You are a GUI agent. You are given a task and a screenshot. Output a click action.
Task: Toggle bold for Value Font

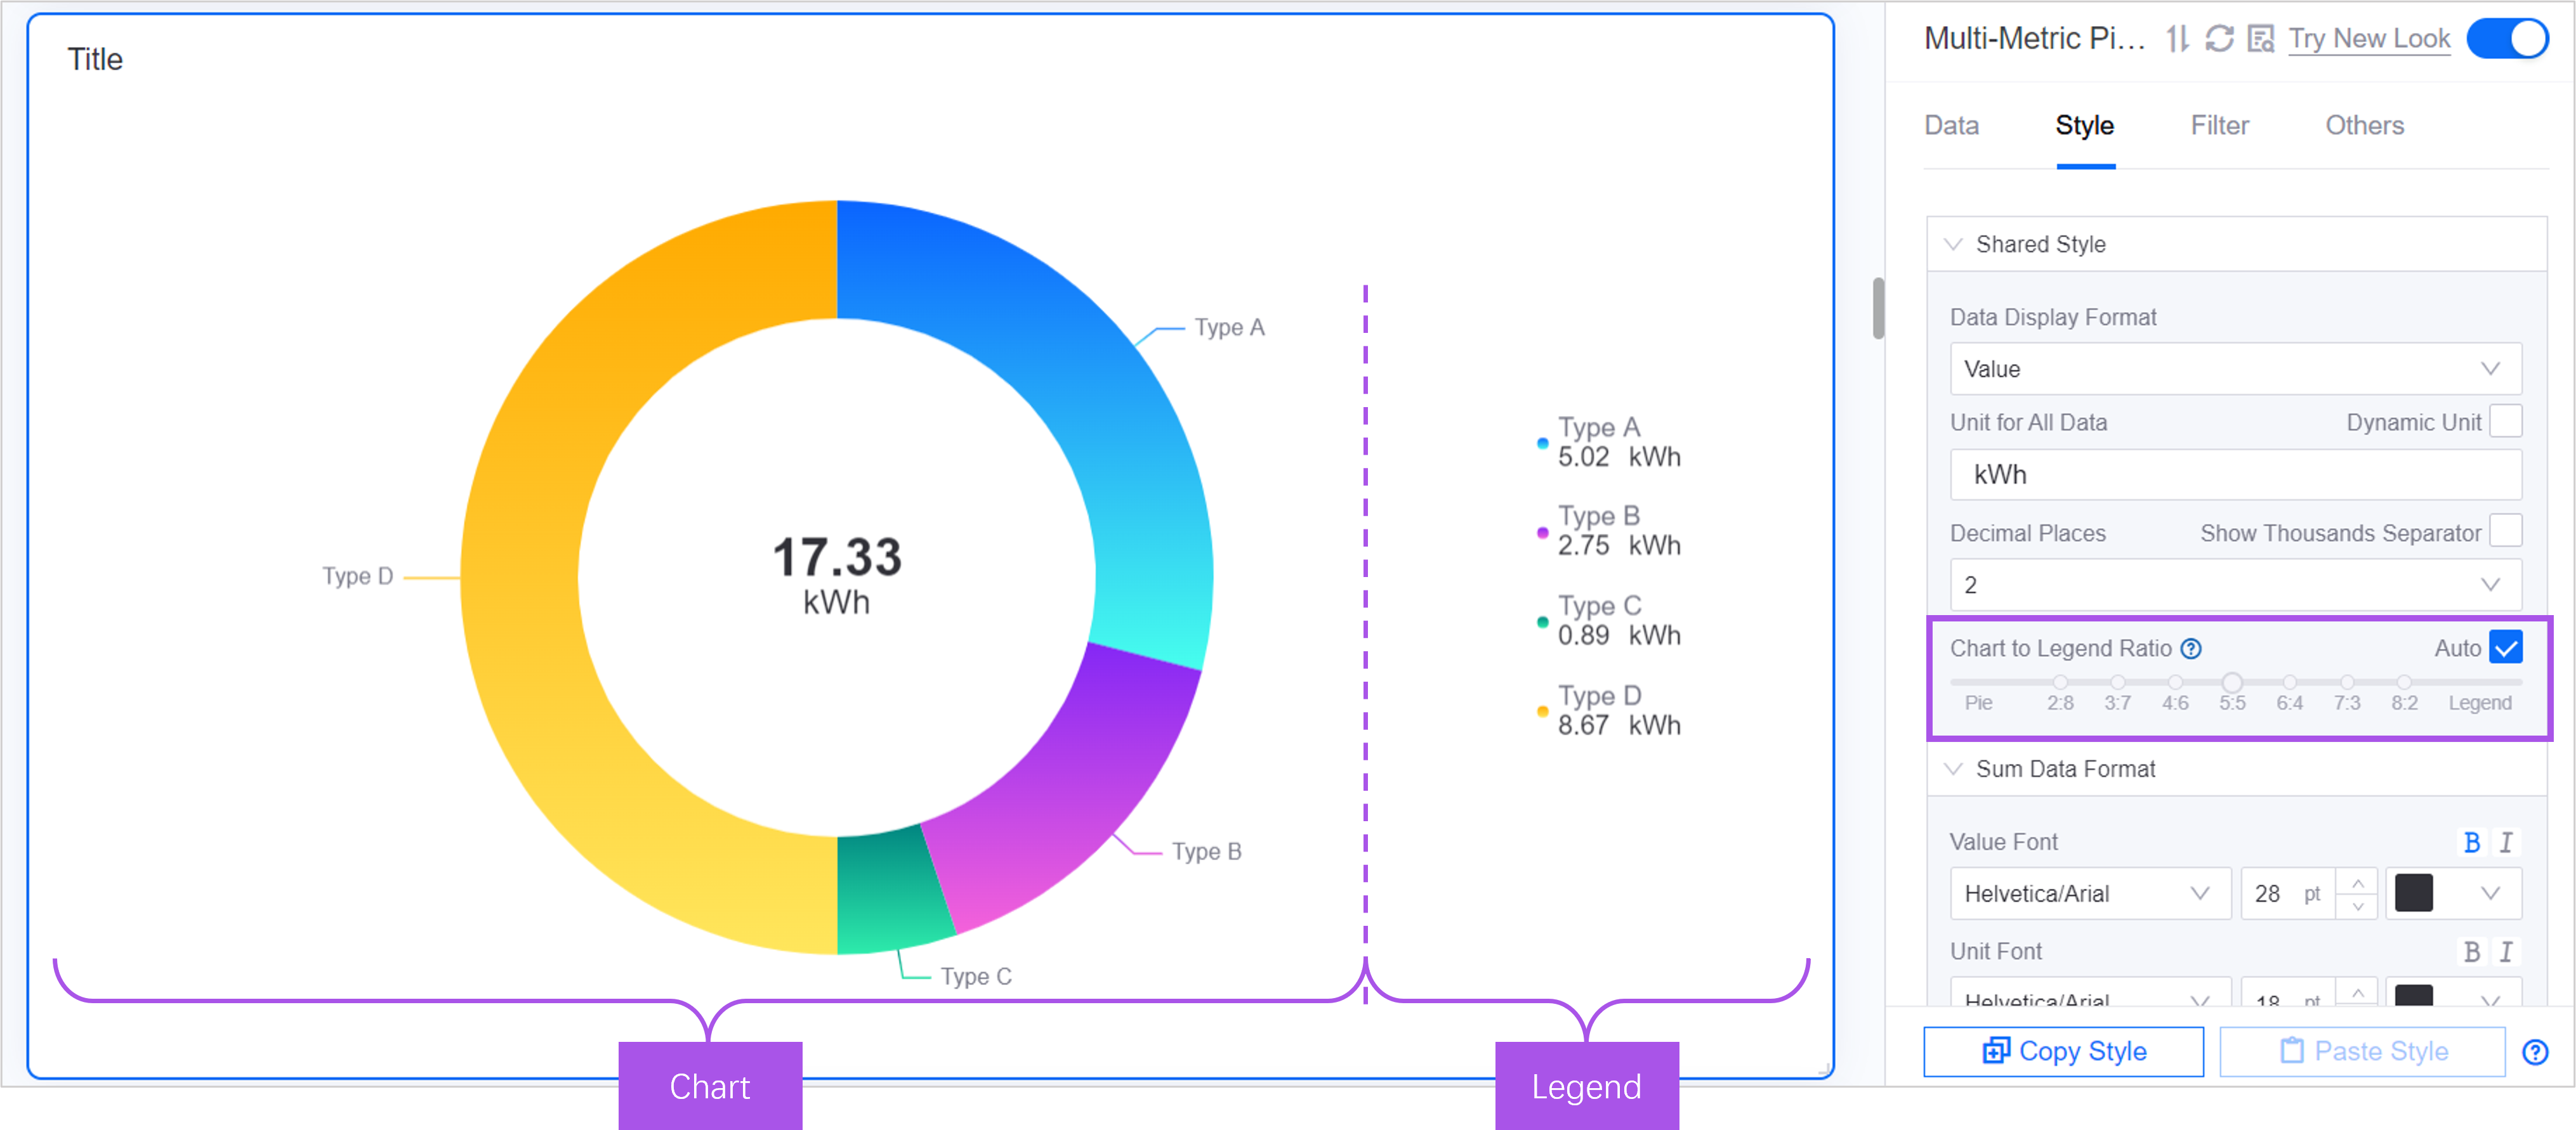pyautogui.click(x=2471, y=842)
